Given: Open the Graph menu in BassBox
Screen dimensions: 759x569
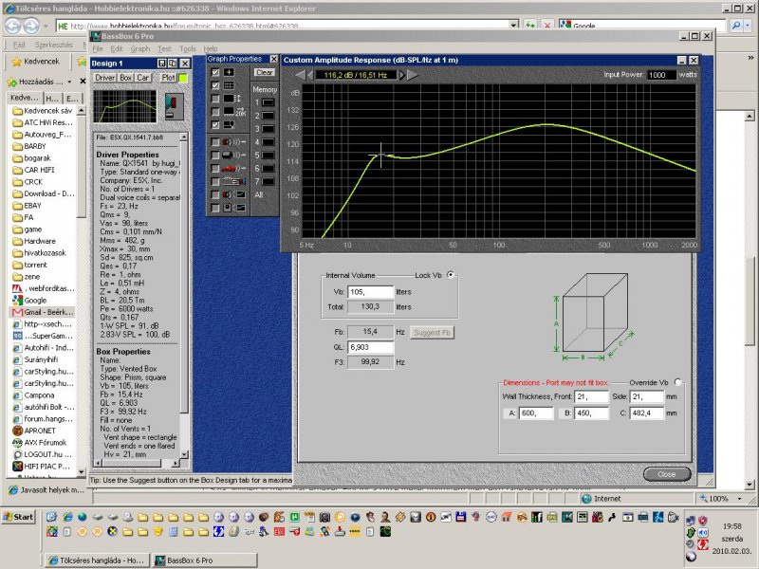Looking at the screenshot, I should [139, 48].
